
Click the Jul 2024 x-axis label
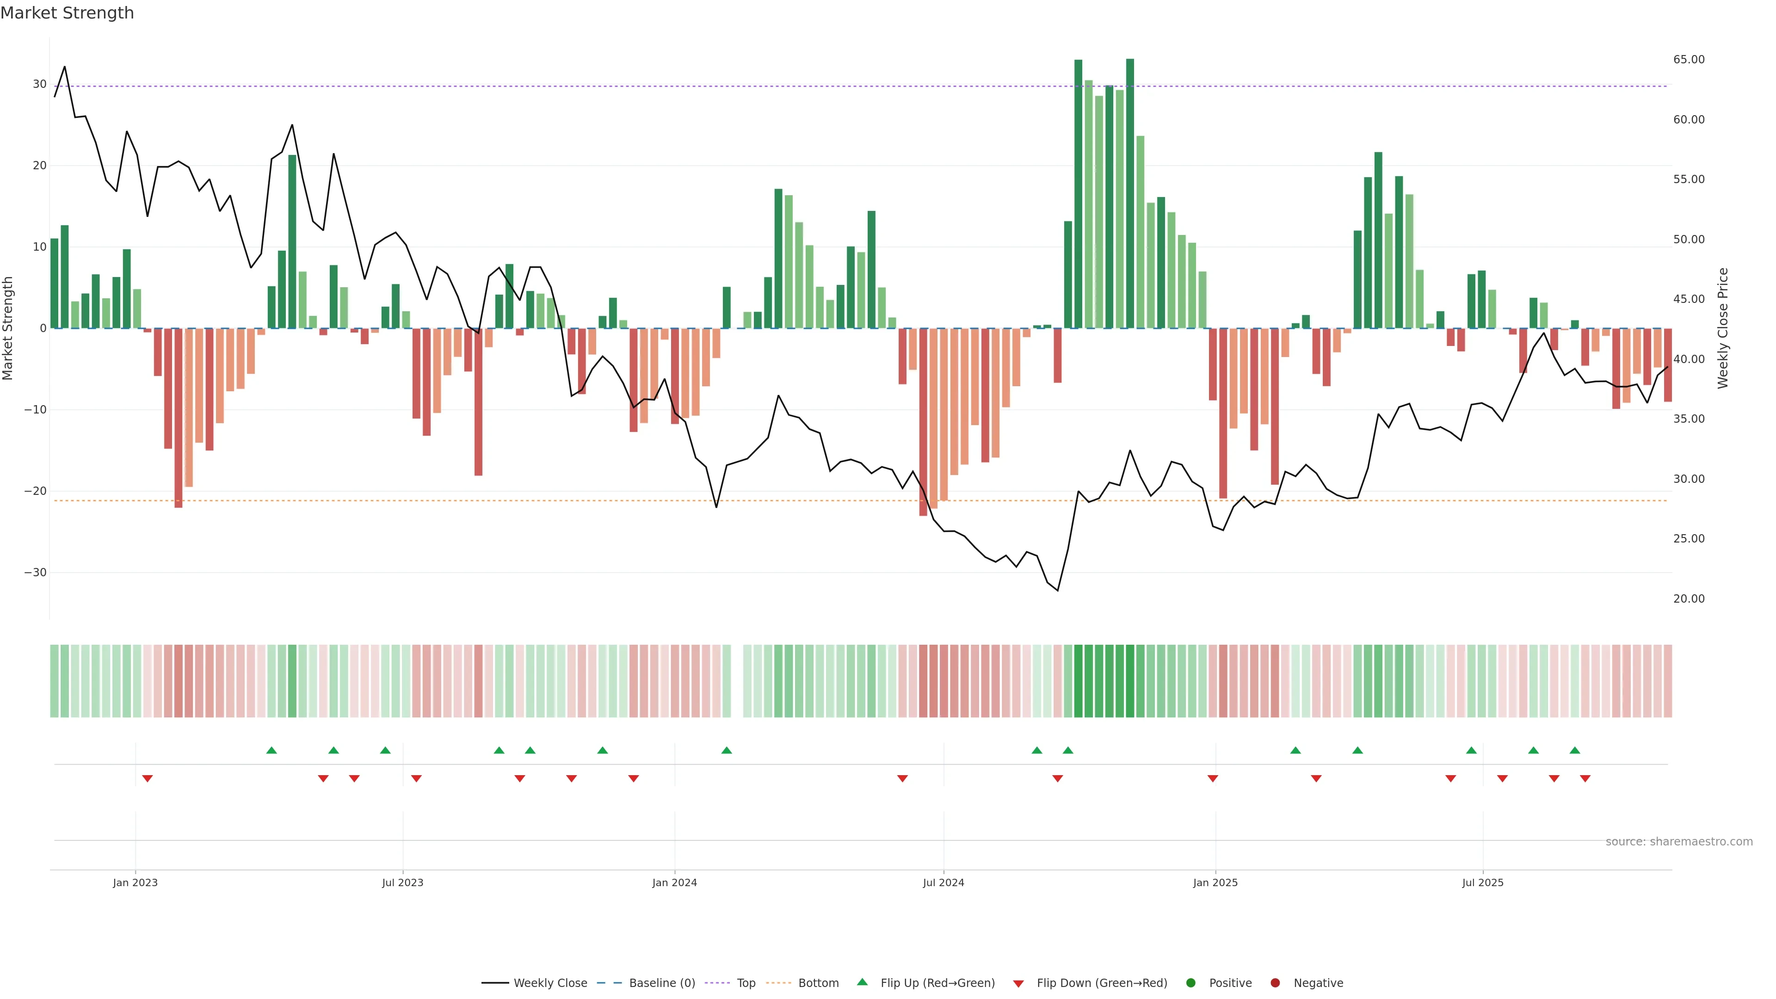(x=943, y=882)
